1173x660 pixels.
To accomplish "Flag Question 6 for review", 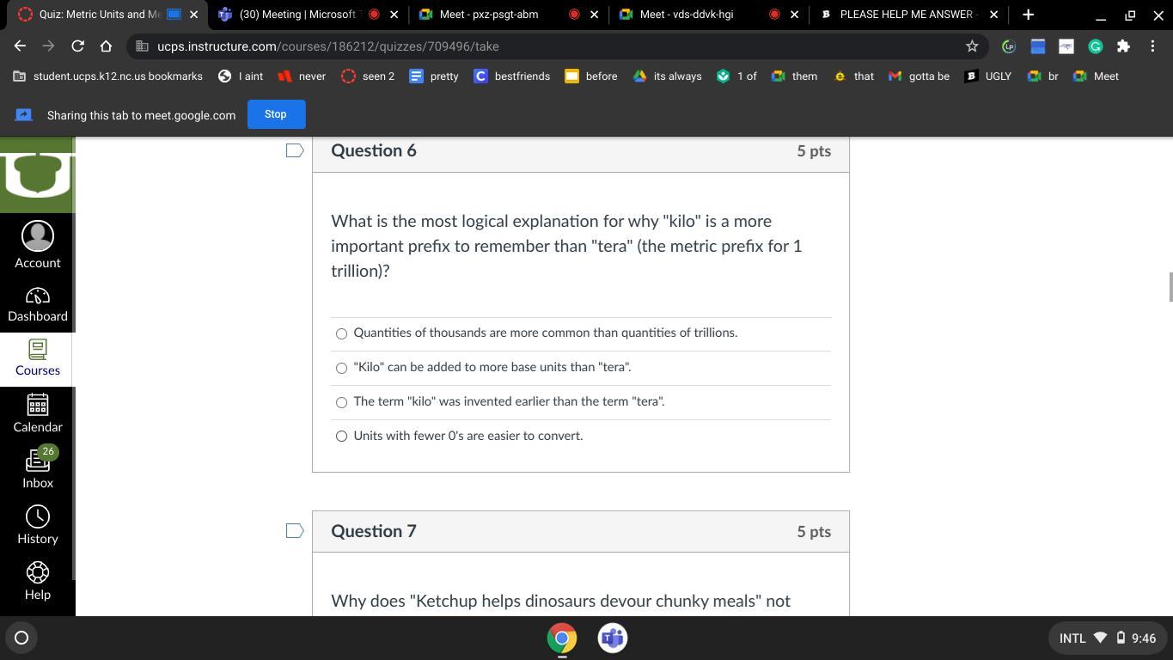I will click(295, 150).
